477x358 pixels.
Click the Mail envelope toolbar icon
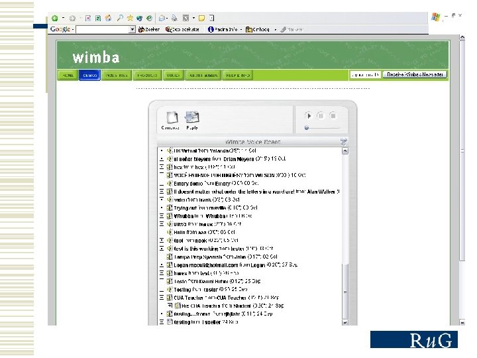coord(162,19)
